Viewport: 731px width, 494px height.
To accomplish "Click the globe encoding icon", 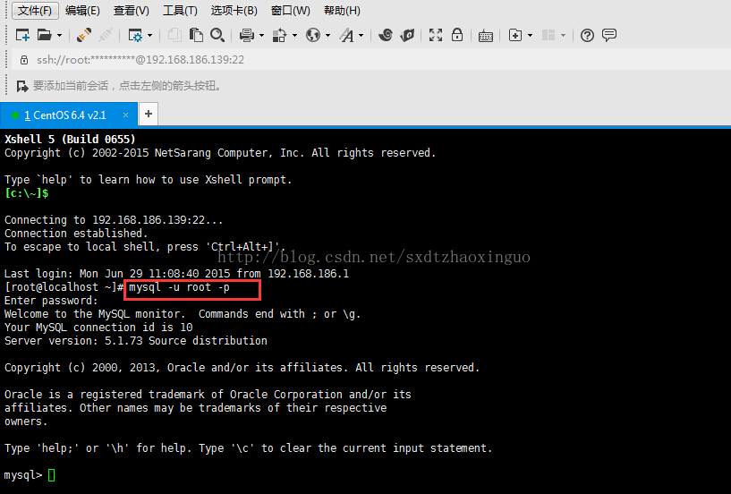I will (313, 35).
